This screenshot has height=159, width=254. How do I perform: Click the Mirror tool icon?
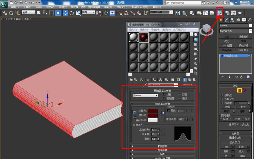click(178, 13)
